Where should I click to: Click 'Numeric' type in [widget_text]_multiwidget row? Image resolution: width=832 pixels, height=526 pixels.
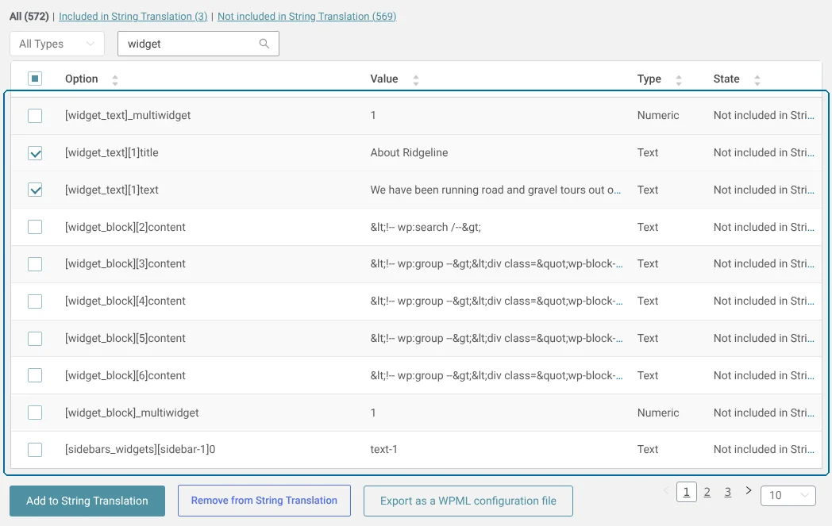(x=658, y=116)
